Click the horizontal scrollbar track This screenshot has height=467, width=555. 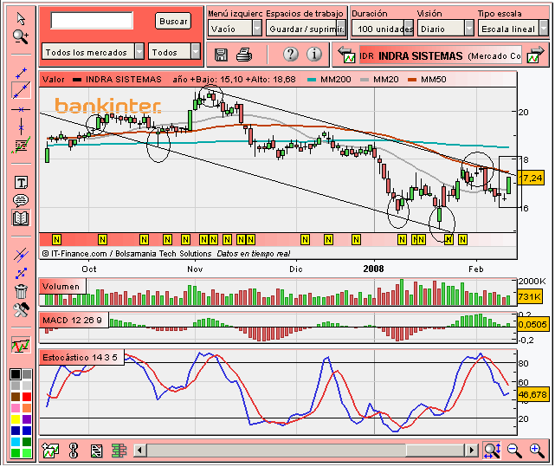point(305,451)
